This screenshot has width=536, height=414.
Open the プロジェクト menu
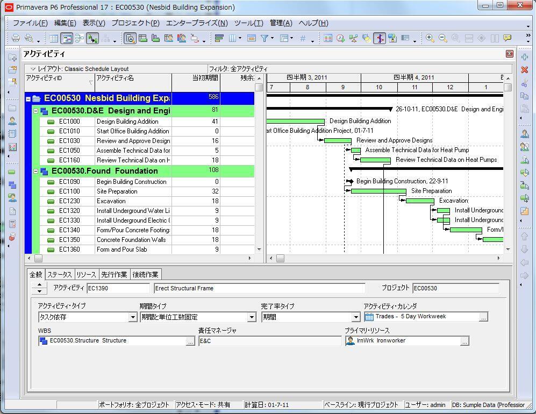point(135,23)
